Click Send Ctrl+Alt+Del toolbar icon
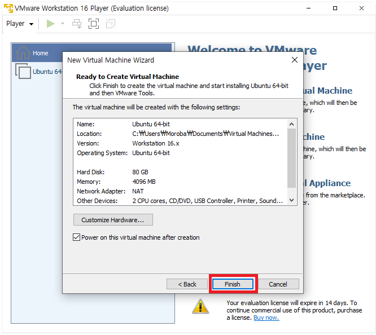This screenshot has height=335, width=376. click(77, 24)
